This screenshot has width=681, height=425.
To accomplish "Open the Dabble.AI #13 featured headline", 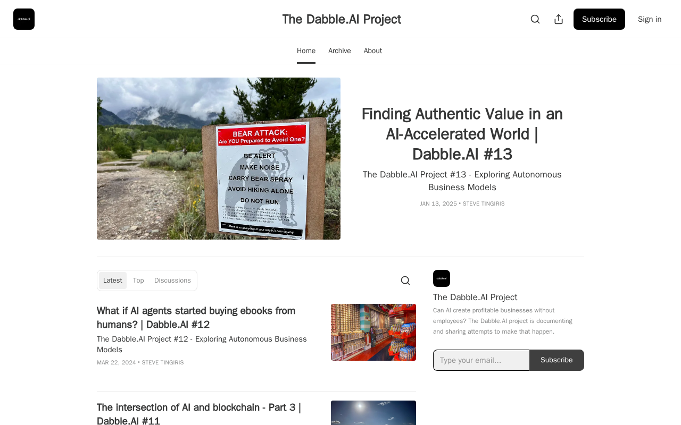I will 462,134.
